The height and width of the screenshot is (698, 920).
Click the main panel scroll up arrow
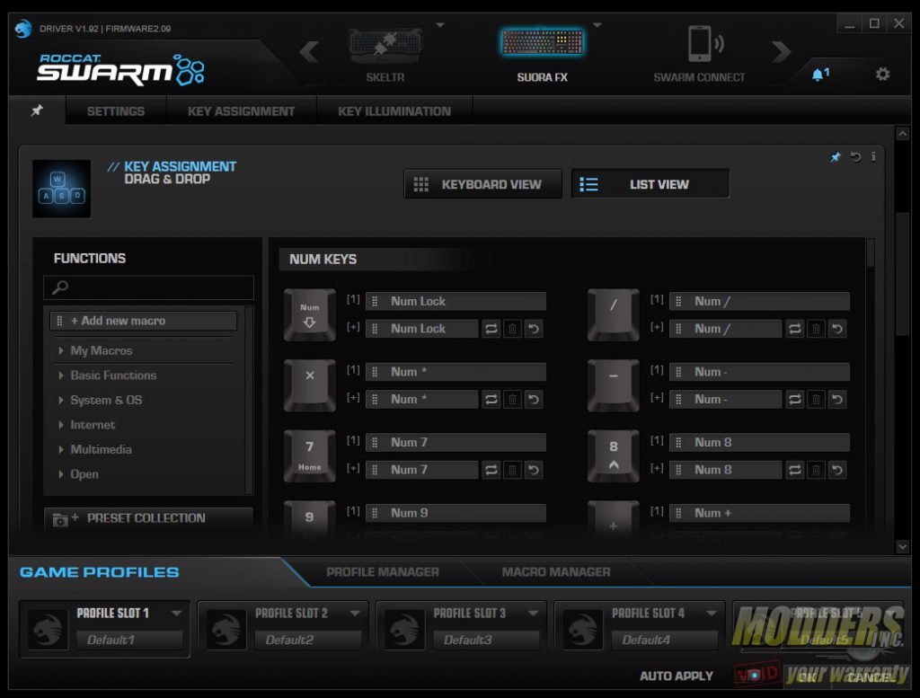902,134
